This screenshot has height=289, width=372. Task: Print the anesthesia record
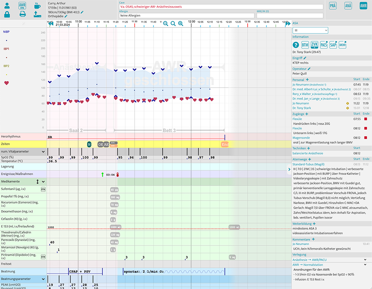click(x=23, y=14)
